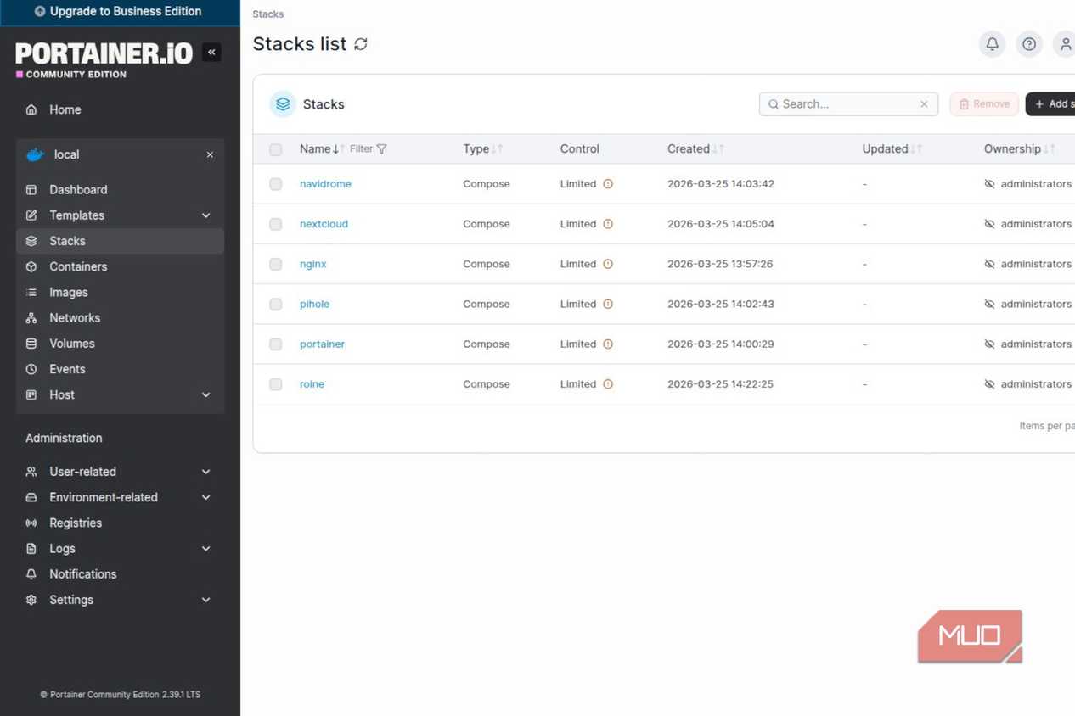This screenshot has height=716, width=1075.
Task: Sort the table by Ownership column
Action: pyautogui.click(x=1019, y=148)
